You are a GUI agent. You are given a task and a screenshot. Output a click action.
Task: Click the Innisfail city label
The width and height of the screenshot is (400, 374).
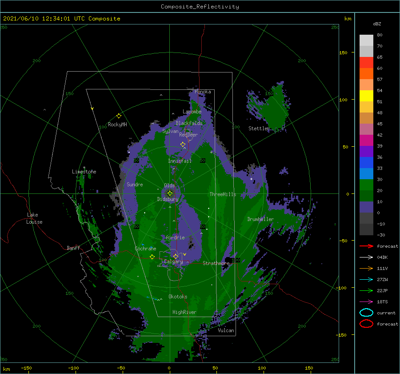coord(180,161)
